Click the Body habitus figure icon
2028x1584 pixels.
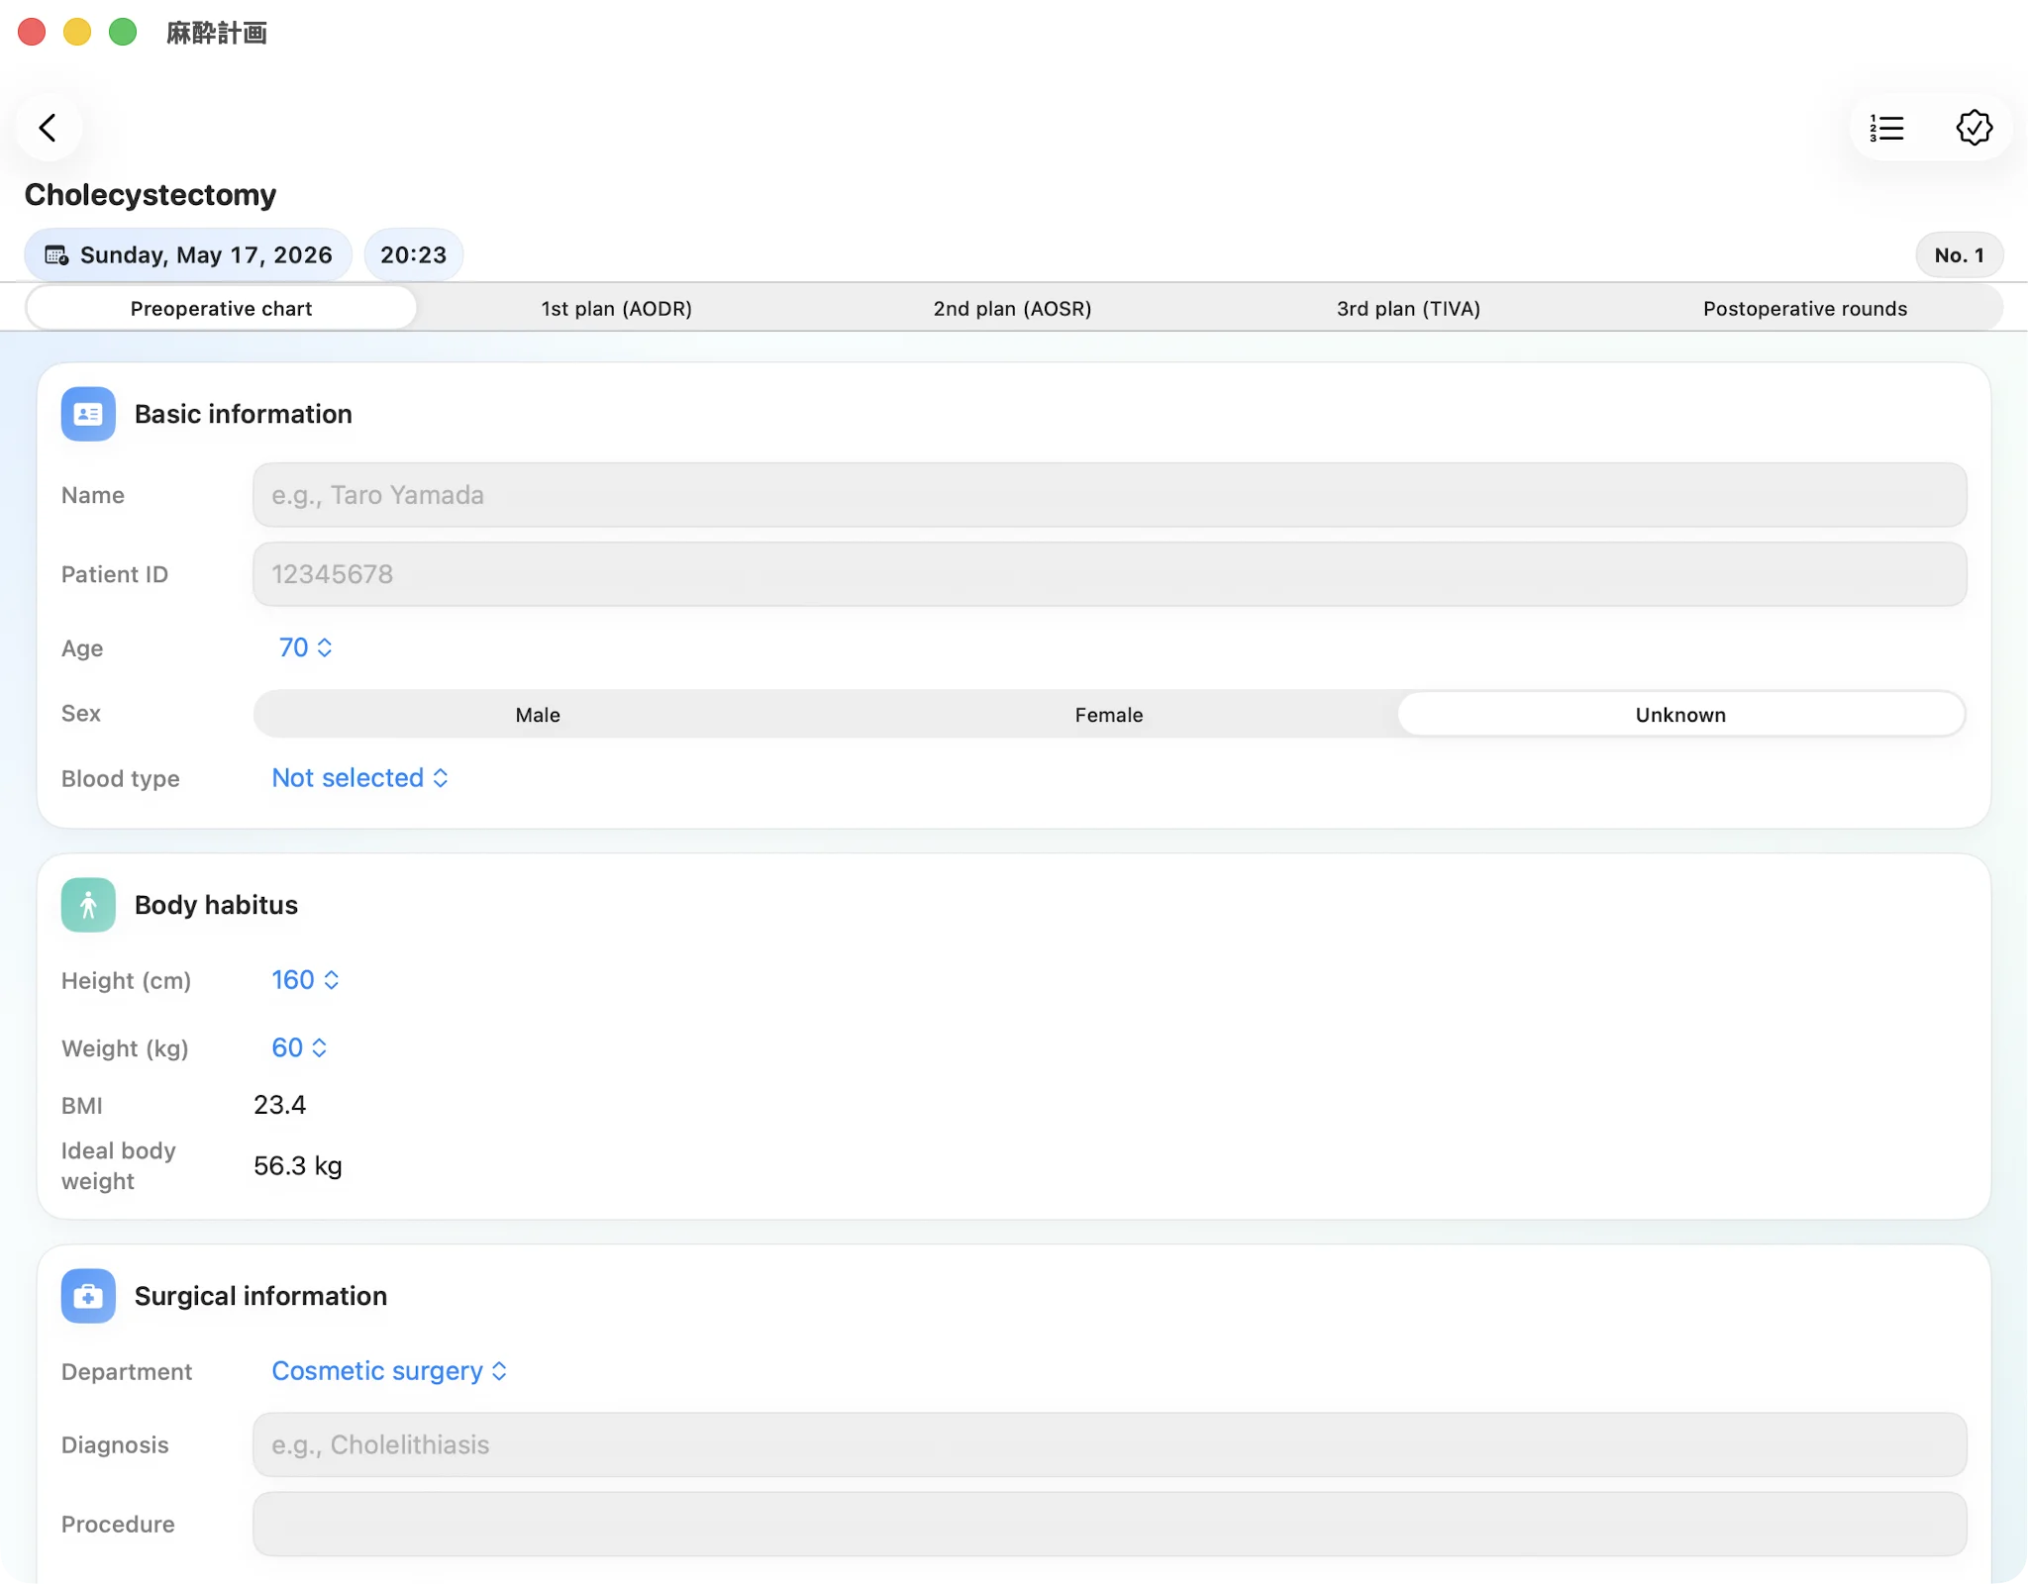(x=88, y=905)
